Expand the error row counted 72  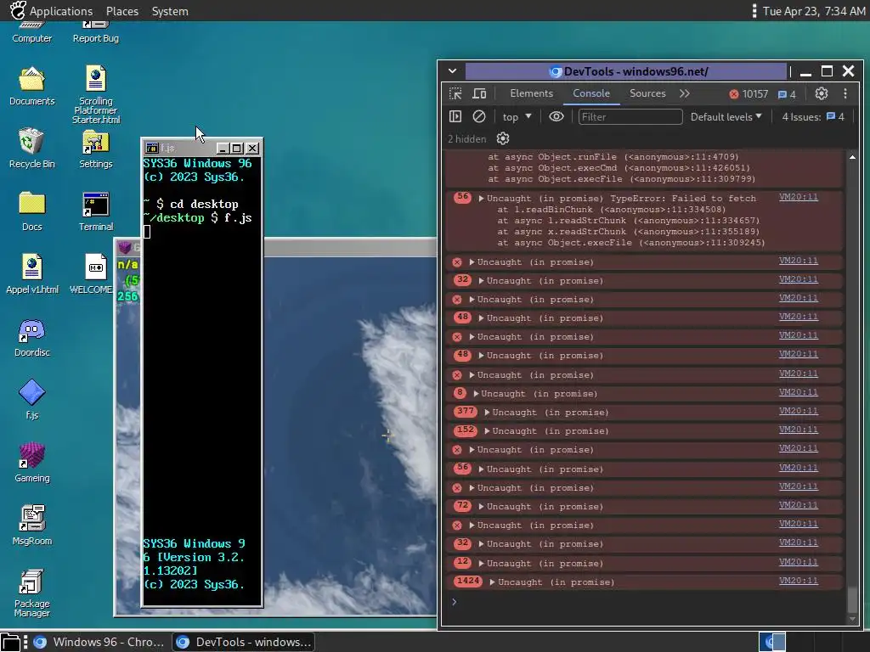pyautogui.click(x=481, y=507)
